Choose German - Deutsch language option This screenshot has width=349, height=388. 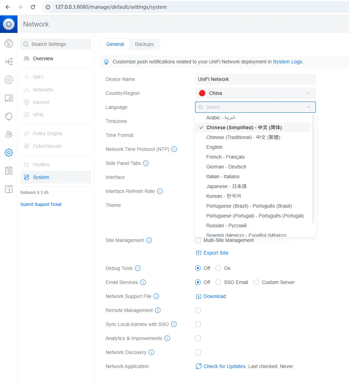click(253, 167)
